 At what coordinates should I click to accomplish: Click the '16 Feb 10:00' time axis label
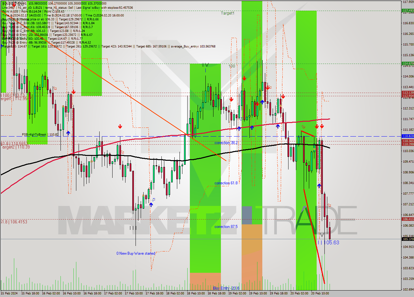(x=72, y=293)
